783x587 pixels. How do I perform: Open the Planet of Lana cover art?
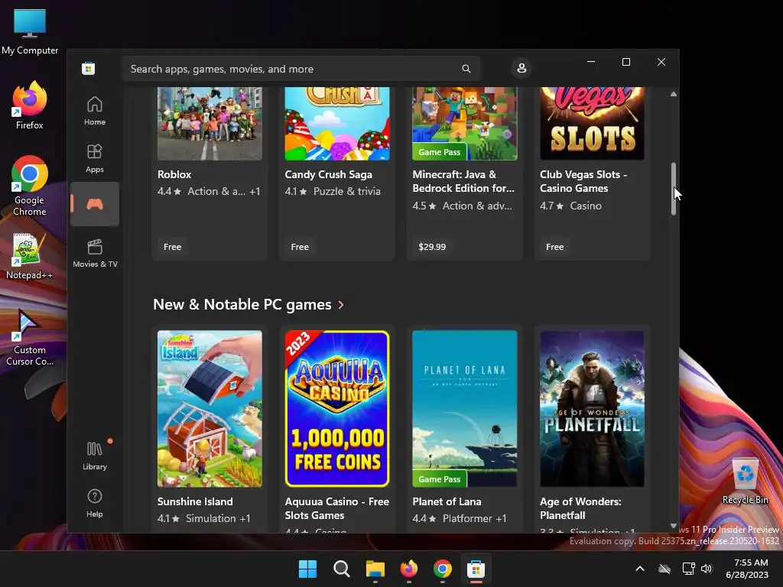click(x=464, y=408)
